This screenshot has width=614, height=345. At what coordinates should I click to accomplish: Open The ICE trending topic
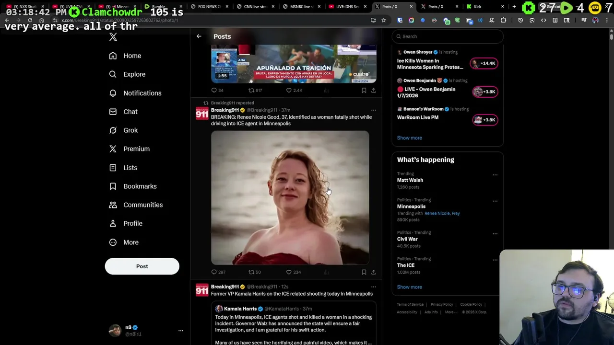pyautogui.click(x=406, y=265)
